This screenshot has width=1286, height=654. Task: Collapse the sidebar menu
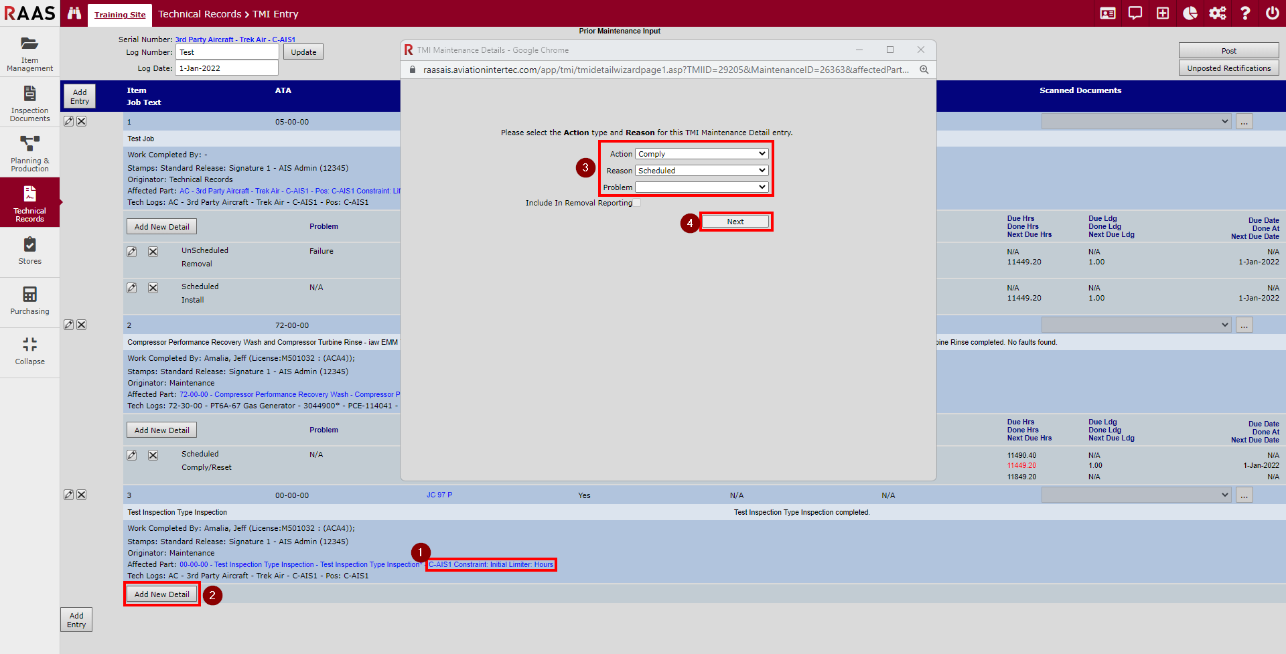29,351
